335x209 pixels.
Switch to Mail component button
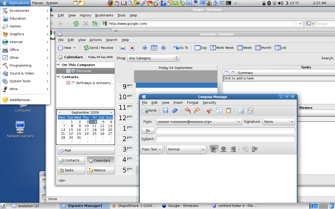(x=86, y=150)
